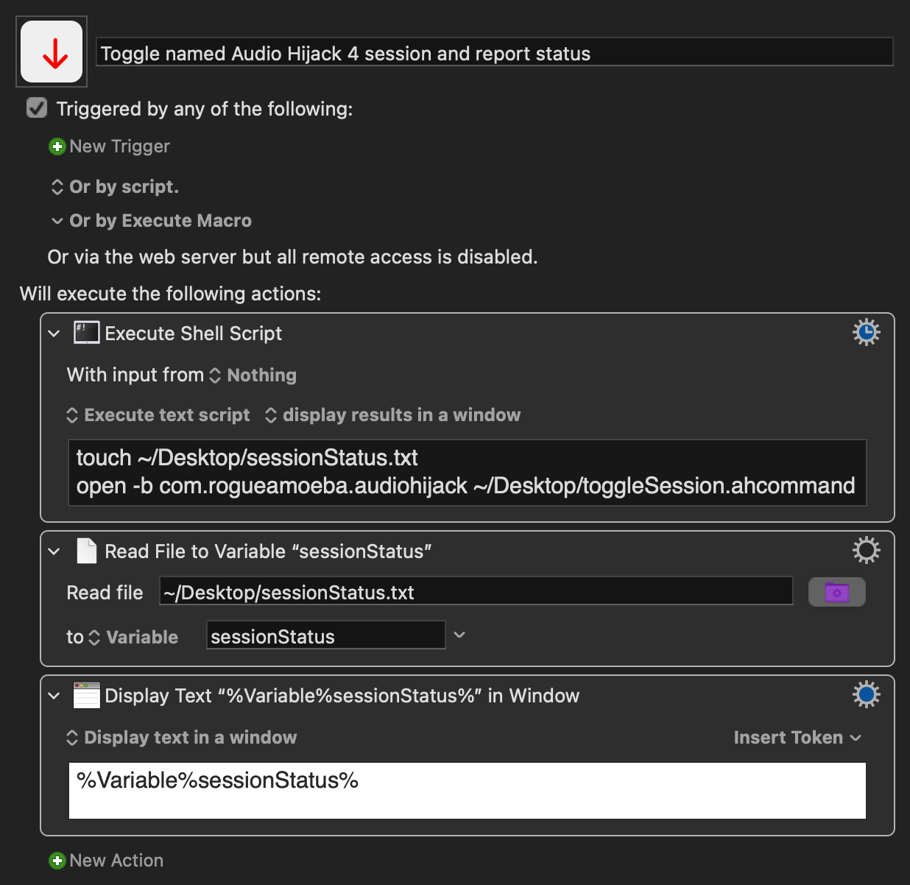Open the variable name suggestions chevron
Screen dimensions: 910x885
pos(459,635)
